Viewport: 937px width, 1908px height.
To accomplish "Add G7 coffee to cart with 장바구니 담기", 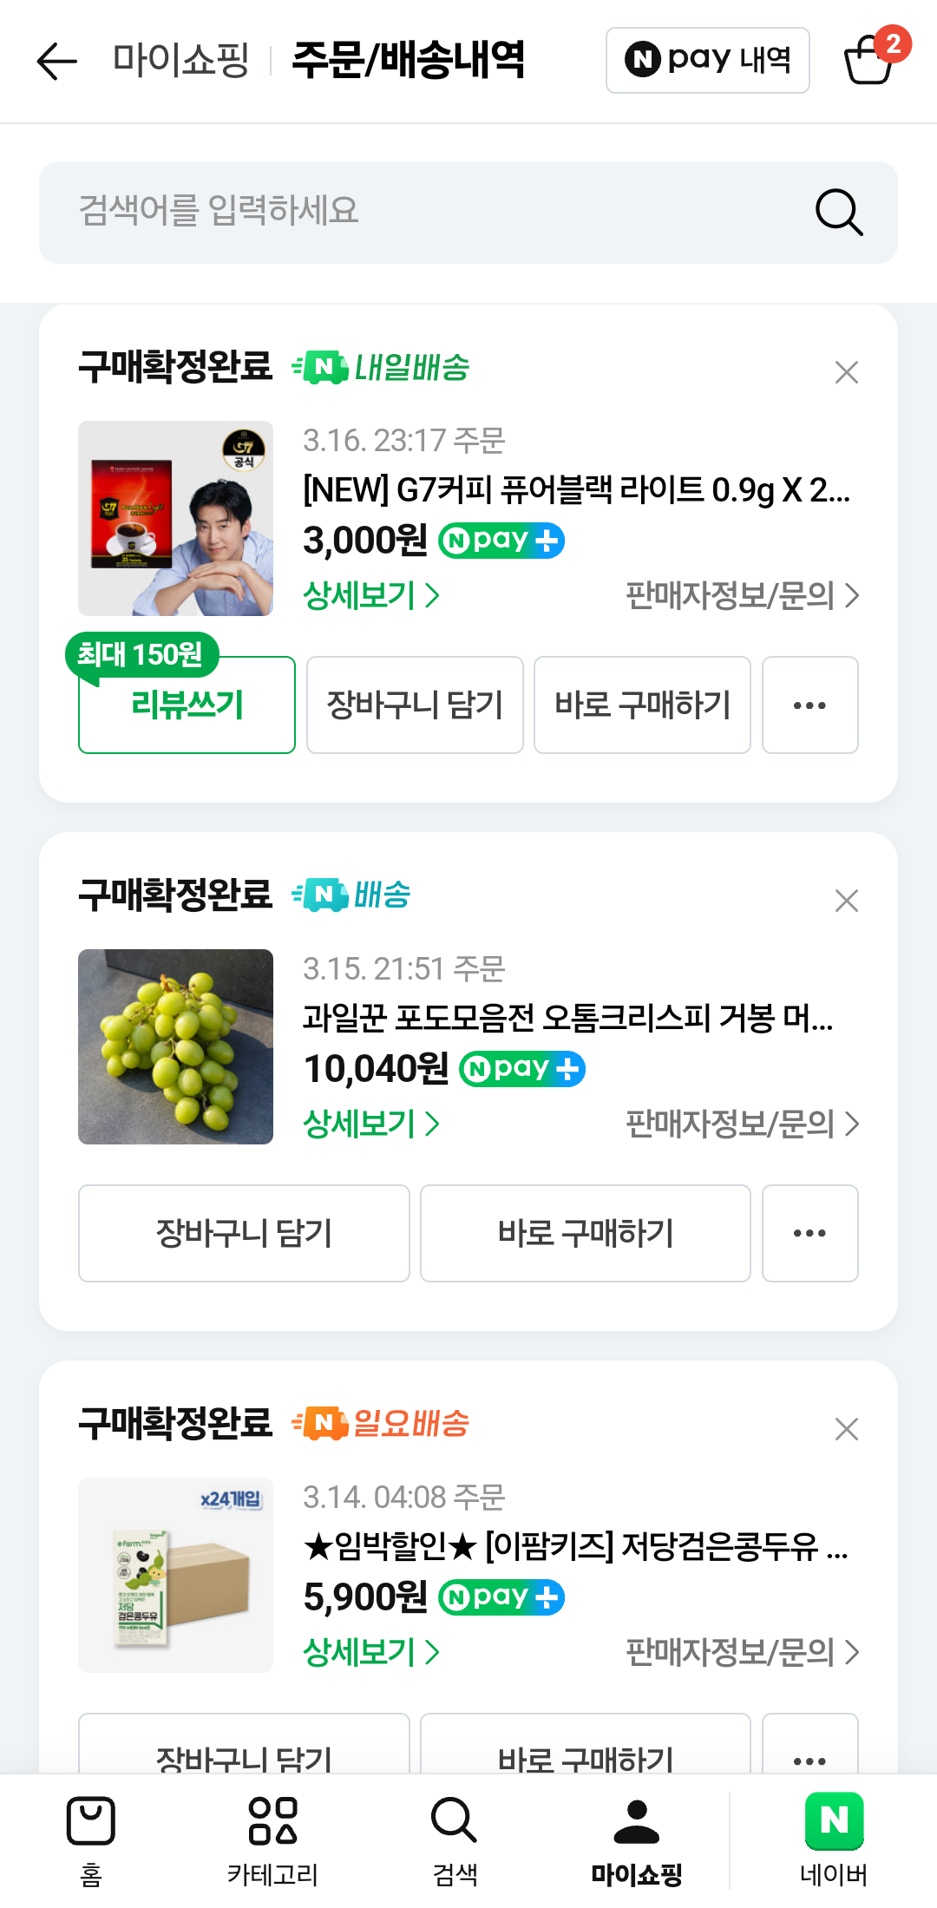I will pyautogui.click(x=415, y=705).
